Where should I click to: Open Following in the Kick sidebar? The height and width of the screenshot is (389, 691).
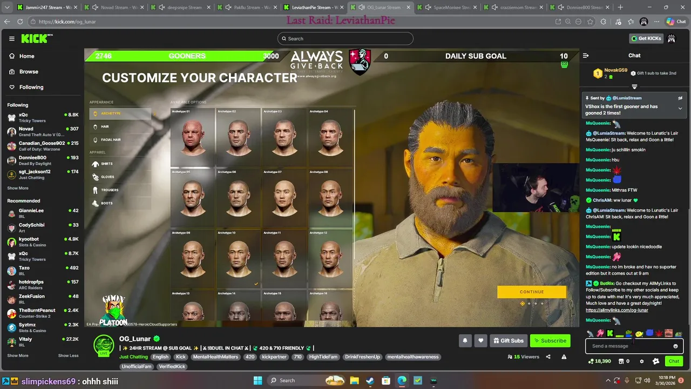click(x=31, y=87)
